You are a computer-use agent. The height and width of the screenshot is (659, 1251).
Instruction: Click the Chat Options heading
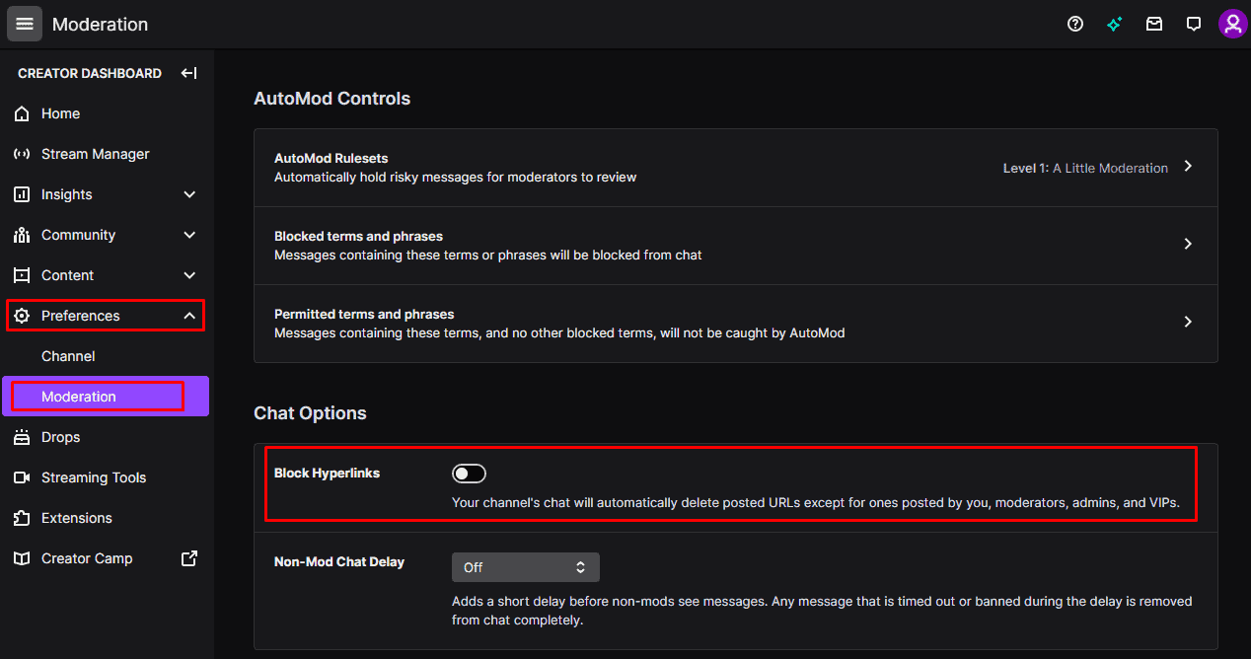click(x=310, y=413)
